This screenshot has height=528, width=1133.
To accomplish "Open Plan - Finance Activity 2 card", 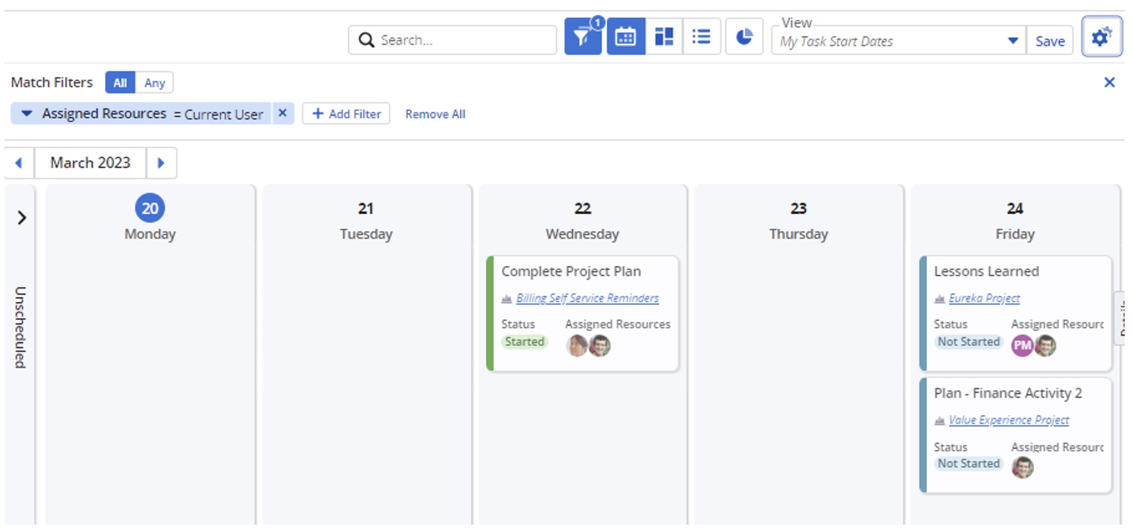I will pyautogui.click(x=1016, y=435).
